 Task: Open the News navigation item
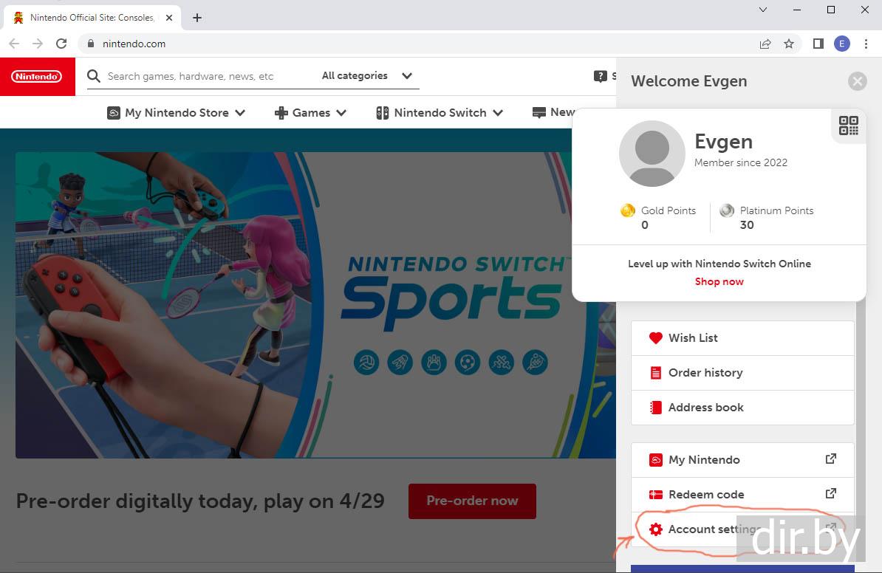[x=553, y=112]
